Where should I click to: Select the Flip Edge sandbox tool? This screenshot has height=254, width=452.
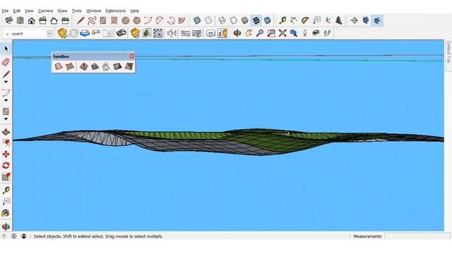[129, 66]
